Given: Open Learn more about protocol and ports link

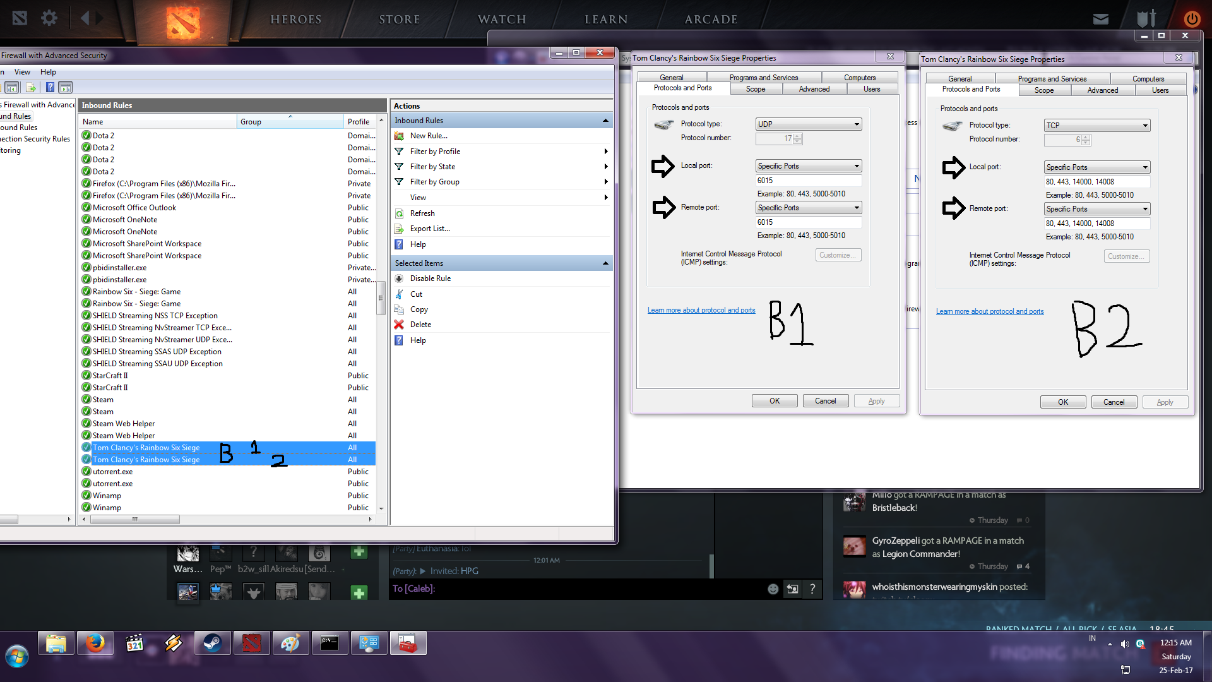Looking at the screenshot, I should (701, 310).
